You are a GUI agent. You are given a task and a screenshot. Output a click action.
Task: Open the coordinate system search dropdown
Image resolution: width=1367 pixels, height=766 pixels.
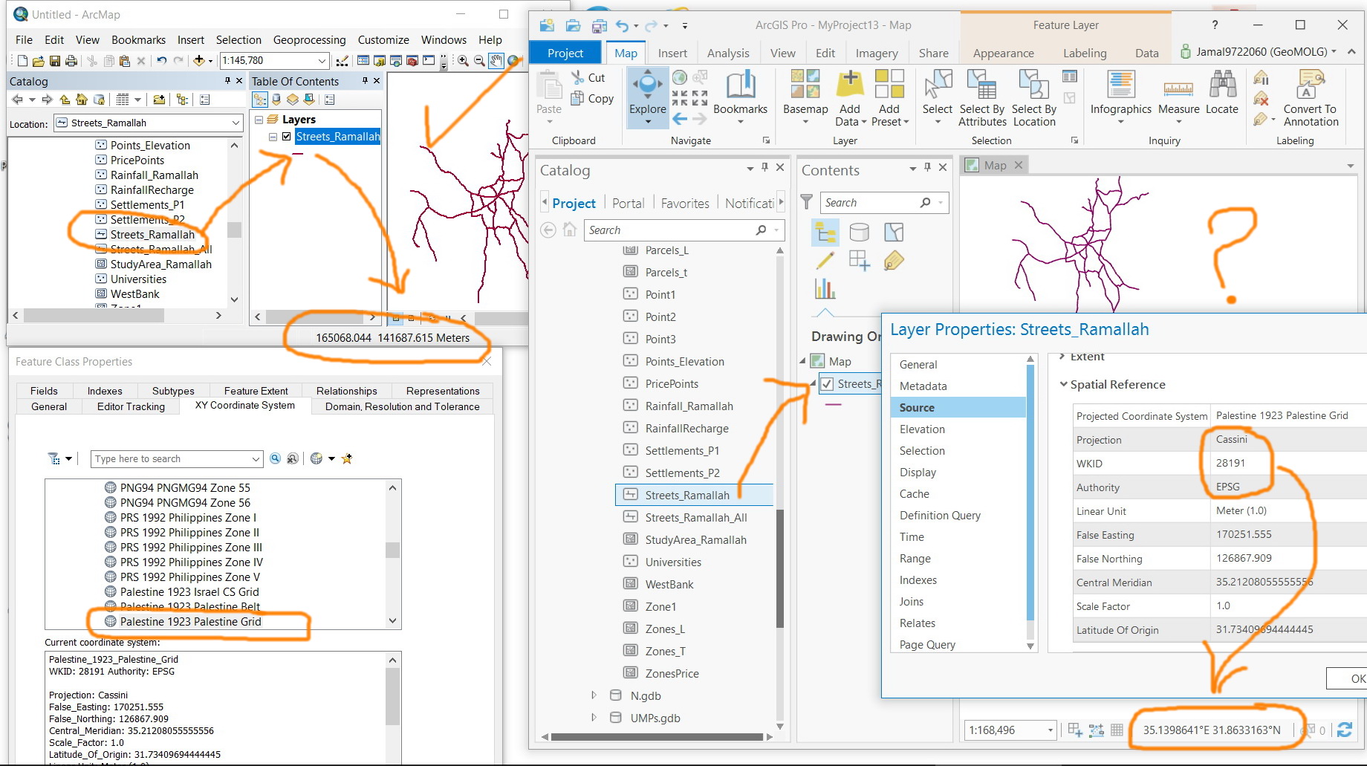(x=256, y=459)
